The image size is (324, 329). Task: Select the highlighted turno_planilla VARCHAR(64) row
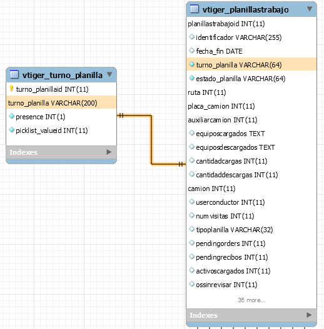(251, 65)
